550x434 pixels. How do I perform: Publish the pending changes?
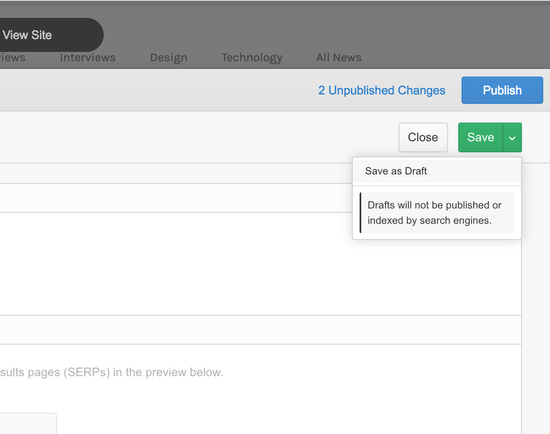(x=502, y=90)
